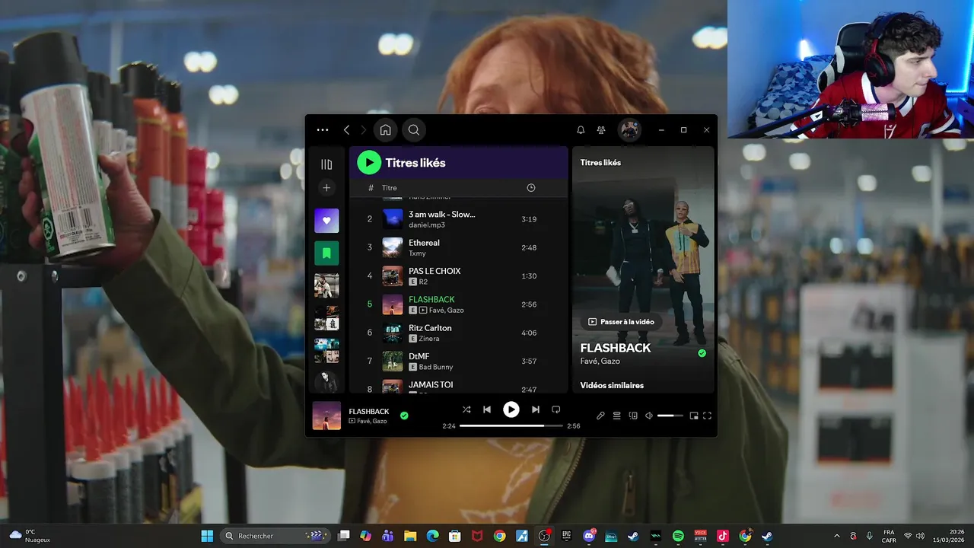Click the now-playing album cover

326,416
